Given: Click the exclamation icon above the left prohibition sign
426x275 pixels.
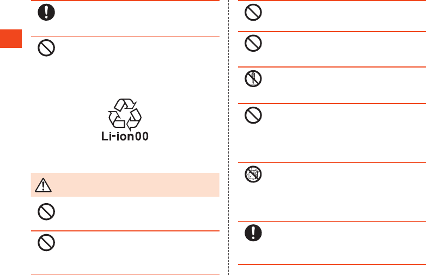Looking at the screenshot, I should [x=46, y=12].
